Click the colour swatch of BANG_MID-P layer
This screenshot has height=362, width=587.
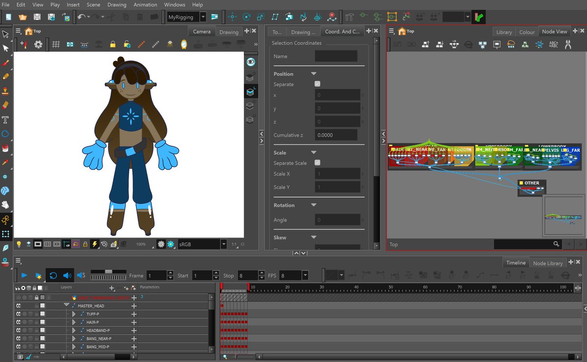[43, 347]
